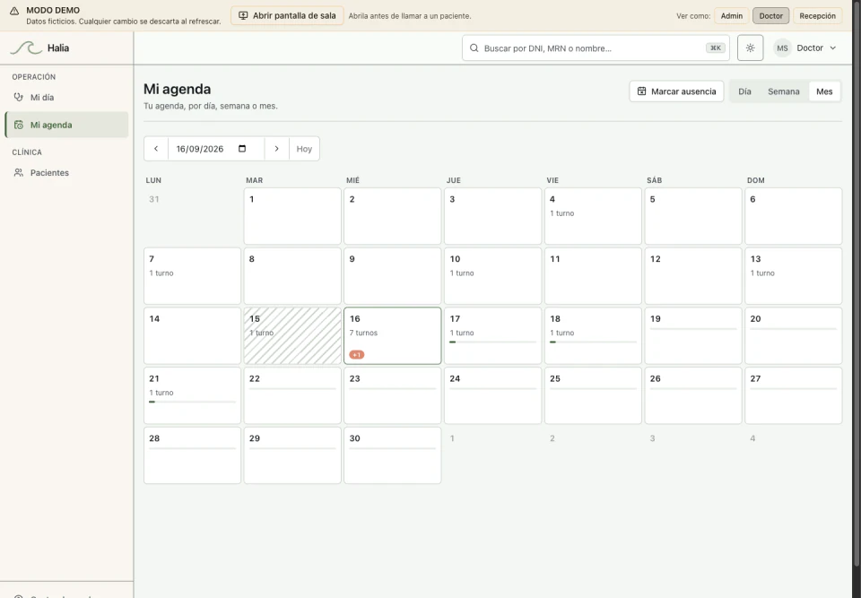Click the demo mode warning triangle icon
This screenshot has height=598, width=861.
click(14, 11)
